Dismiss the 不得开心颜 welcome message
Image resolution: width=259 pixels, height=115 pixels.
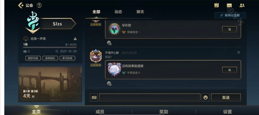[238, 52]
